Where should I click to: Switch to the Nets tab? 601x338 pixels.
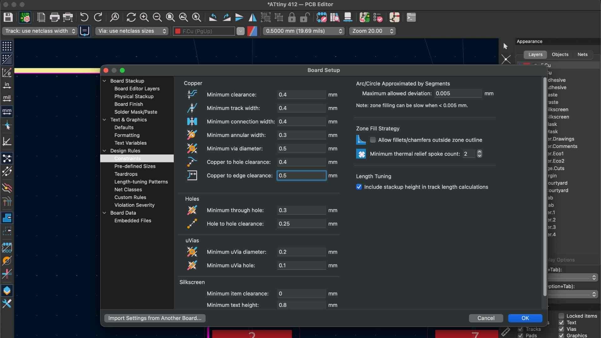[x=582, y=54]
